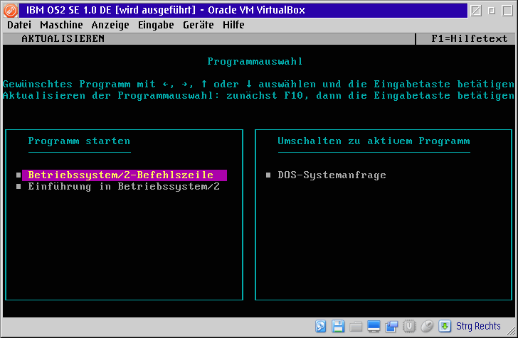Click the VirtualBox OS/2 title bar icon
The image size is (518, 338).
point(11,10)
